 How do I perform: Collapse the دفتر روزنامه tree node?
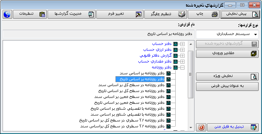pyautogui.click(x=183, y=68)
